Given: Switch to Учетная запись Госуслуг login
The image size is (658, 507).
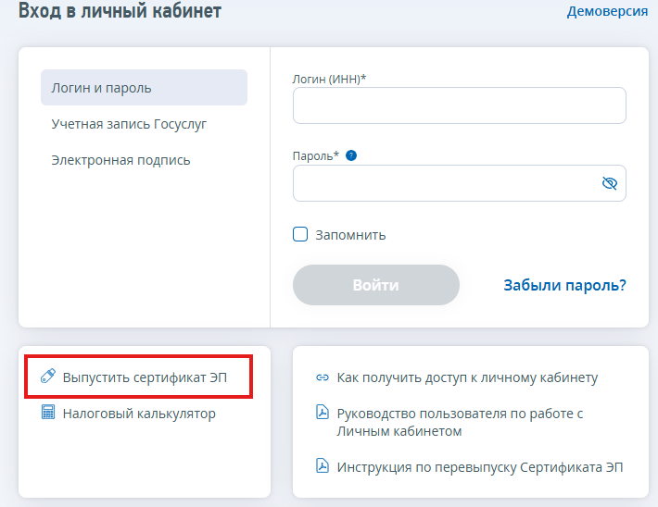Looking at the screenshot, I should click(129, 124).
